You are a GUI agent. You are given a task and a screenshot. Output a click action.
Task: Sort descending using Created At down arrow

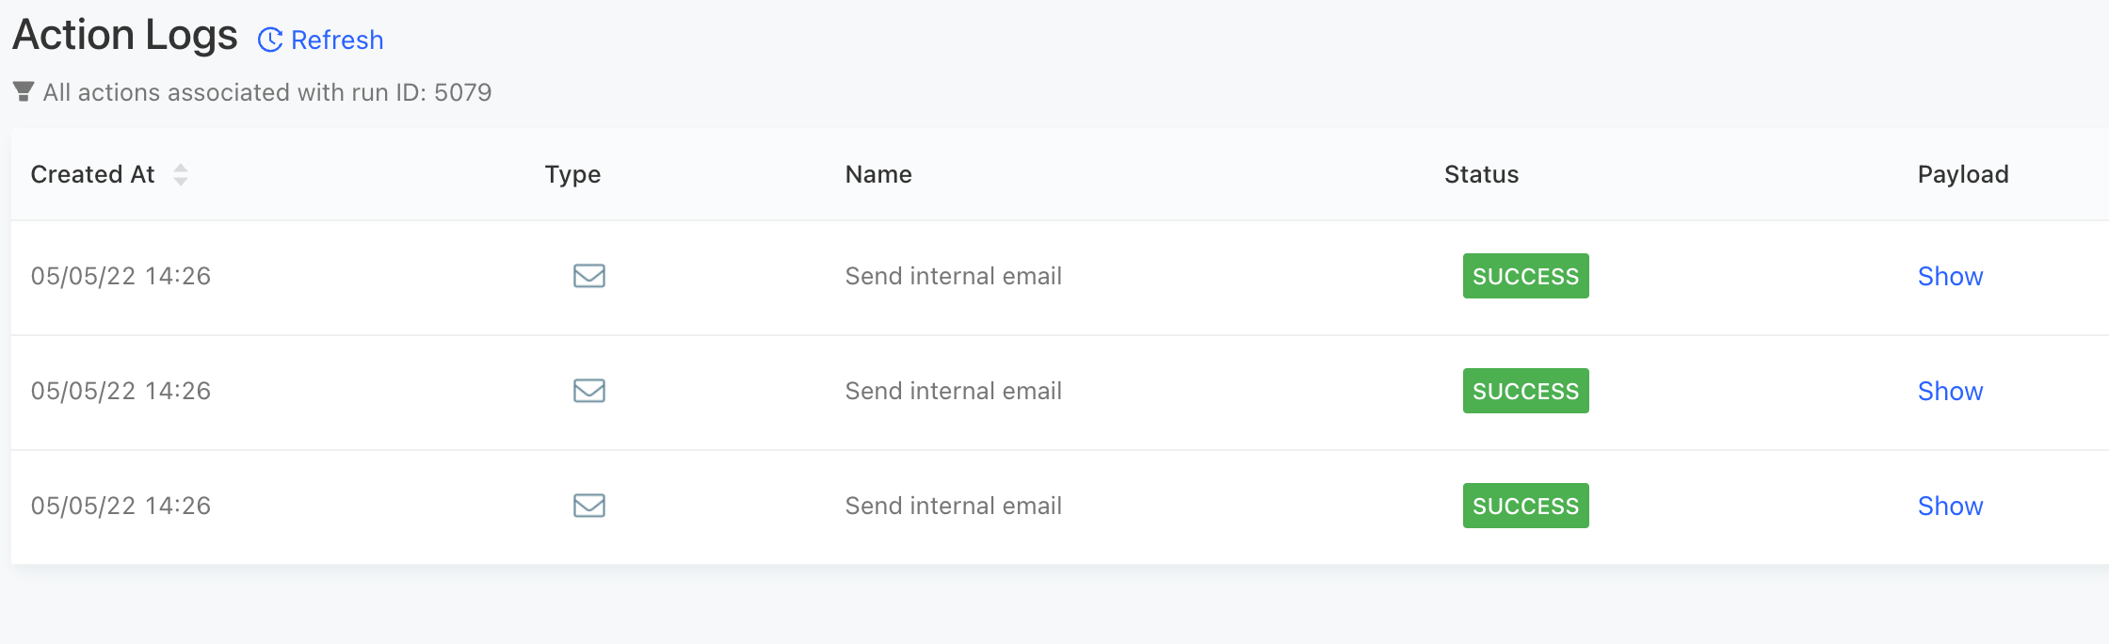(181, 181)
